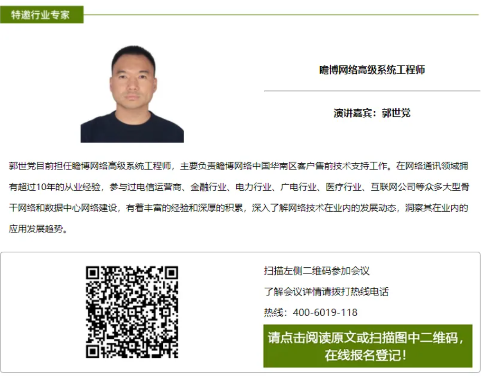Click the biography line mentioning 10年的从业经验
The height and width of the screenshot is (381, 483).
[239, 187]
